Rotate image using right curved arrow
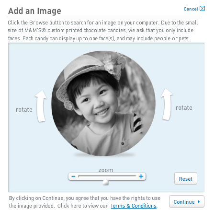This screenshot has width=215, height=210. [x=167, y=104]
